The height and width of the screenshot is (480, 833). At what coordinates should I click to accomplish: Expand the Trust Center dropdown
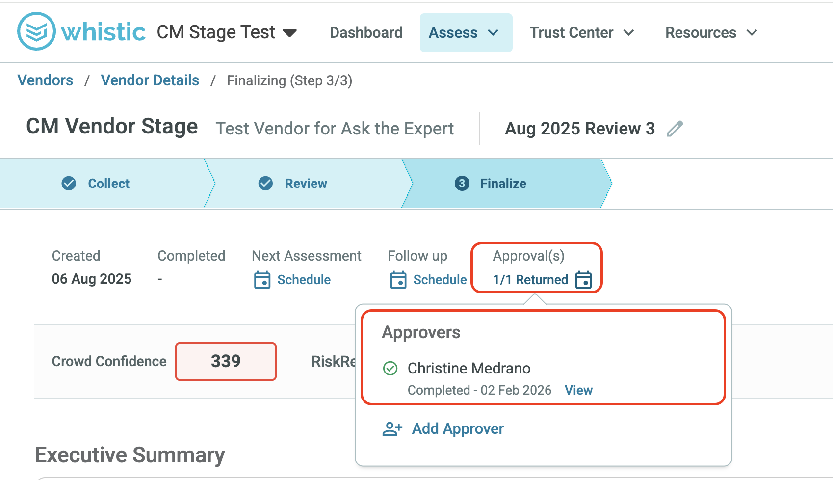pos(582,33)
